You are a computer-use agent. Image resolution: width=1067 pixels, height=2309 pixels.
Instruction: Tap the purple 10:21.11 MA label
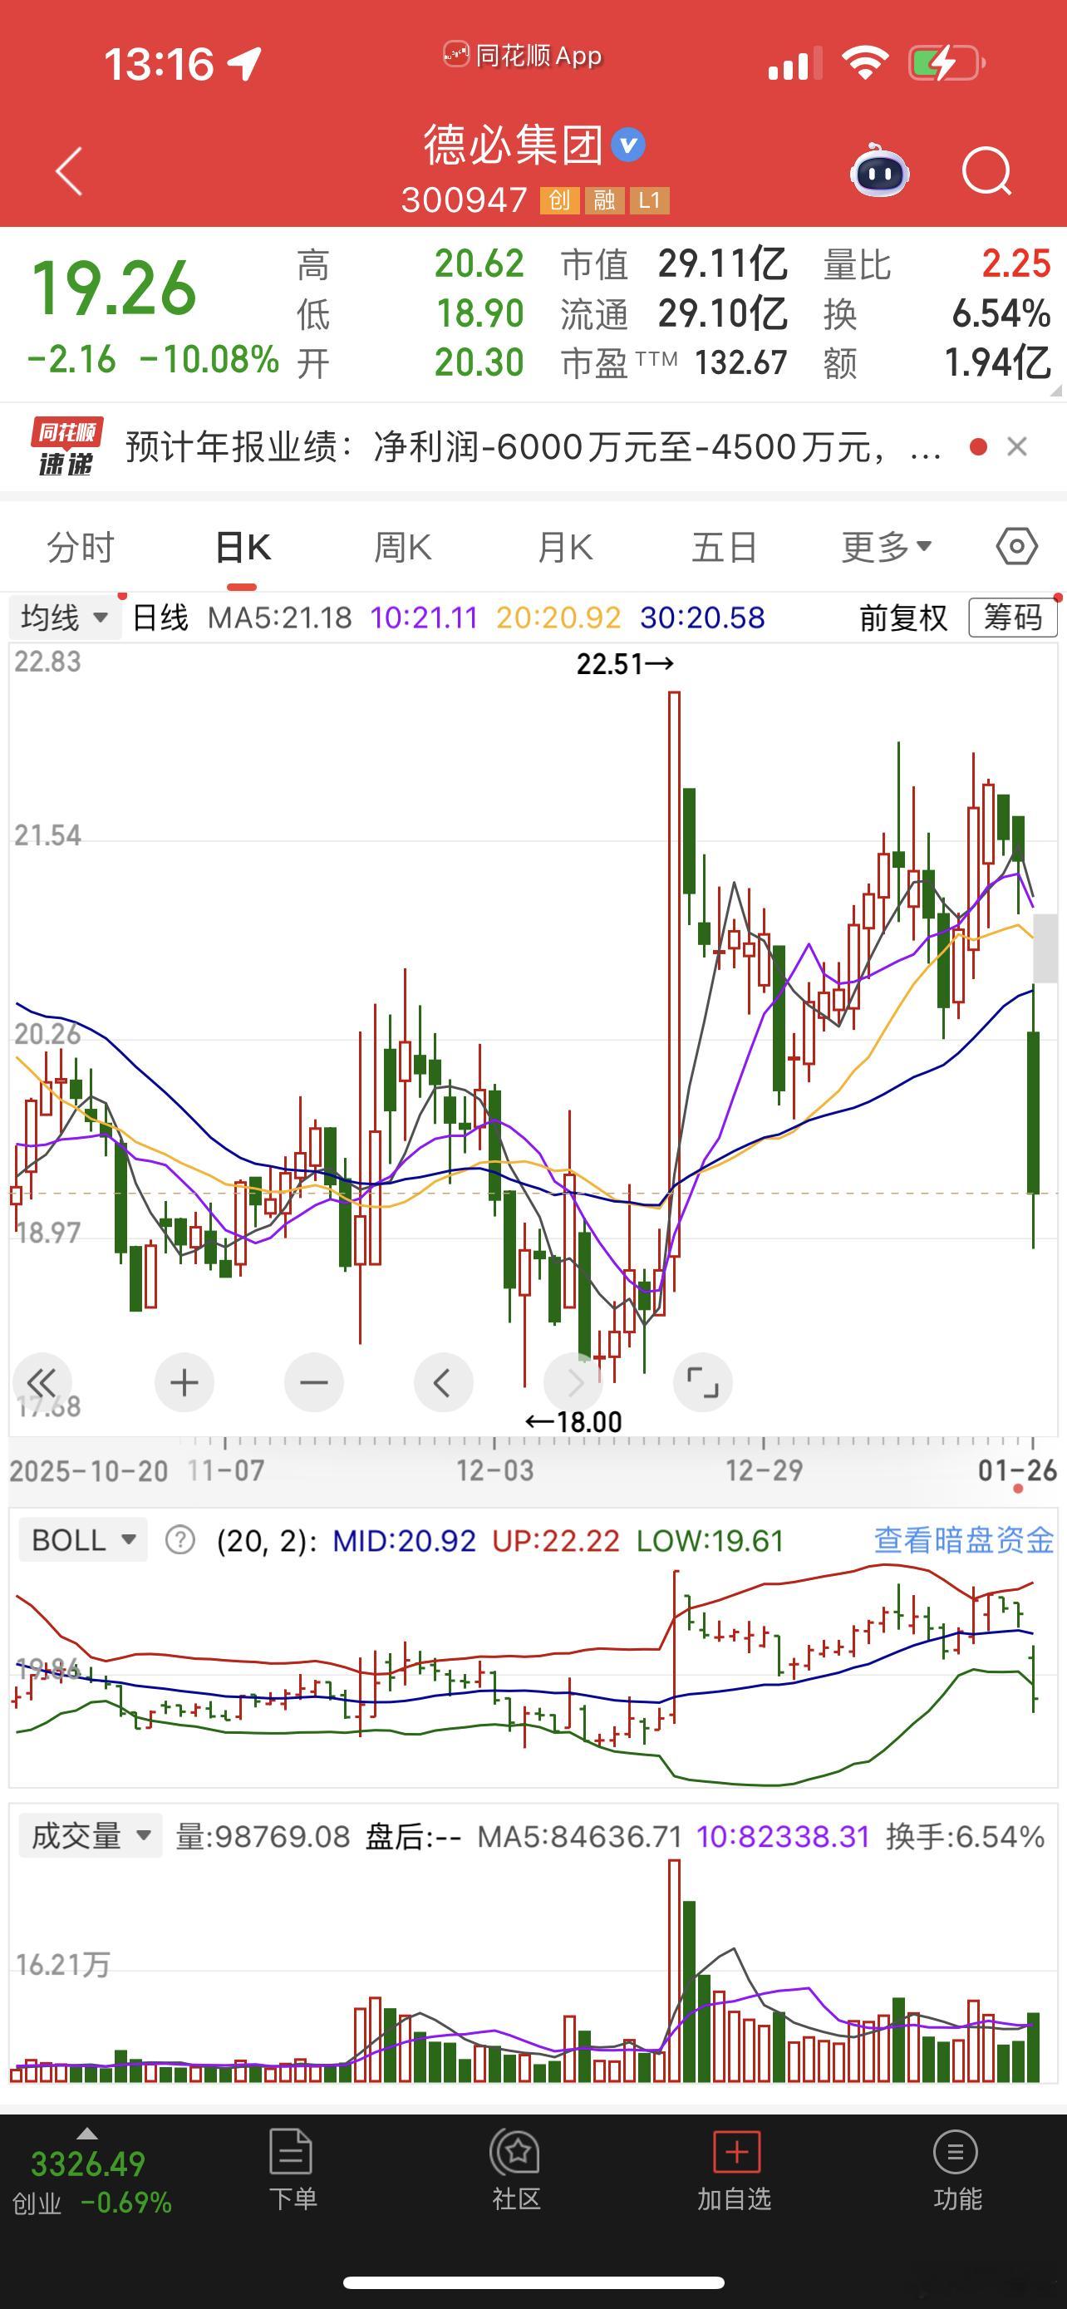click(424, 618)
